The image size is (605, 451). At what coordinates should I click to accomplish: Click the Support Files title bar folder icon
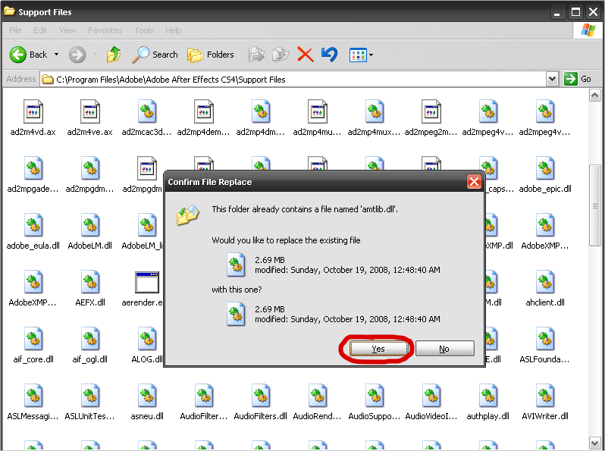[9, 11]
